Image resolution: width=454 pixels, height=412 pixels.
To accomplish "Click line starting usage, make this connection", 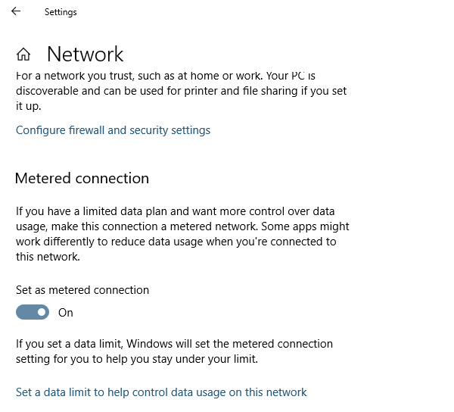I will 182,226.
